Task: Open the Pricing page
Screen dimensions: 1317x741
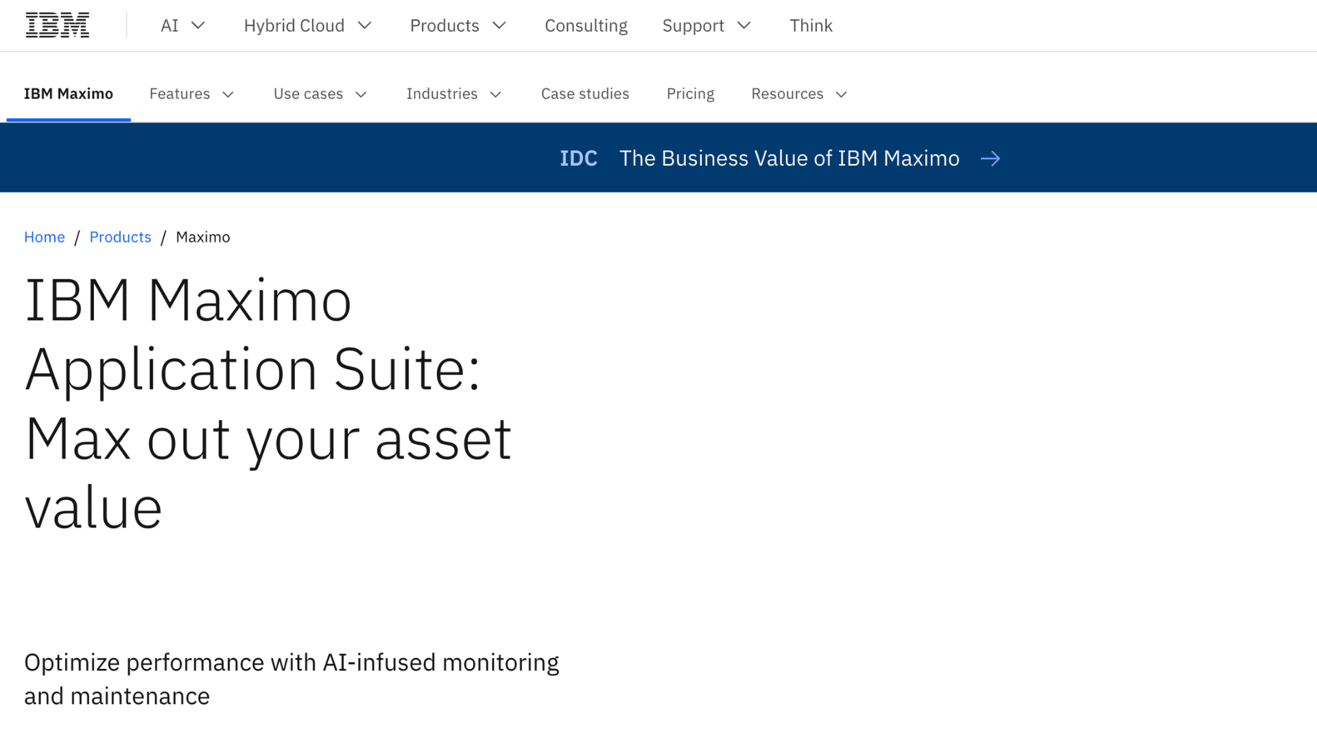Action: [690, 93]
